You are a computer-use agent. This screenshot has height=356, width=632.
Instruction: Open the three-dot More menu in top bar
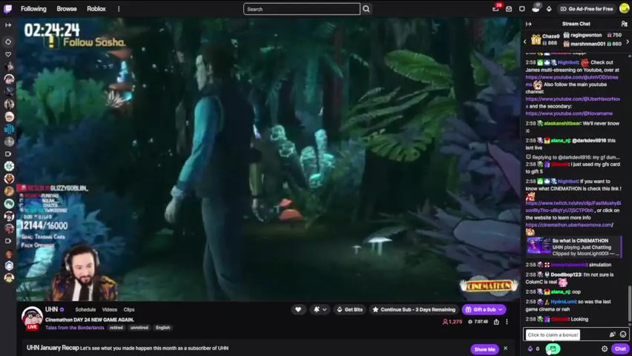click(x=119, y=9)
